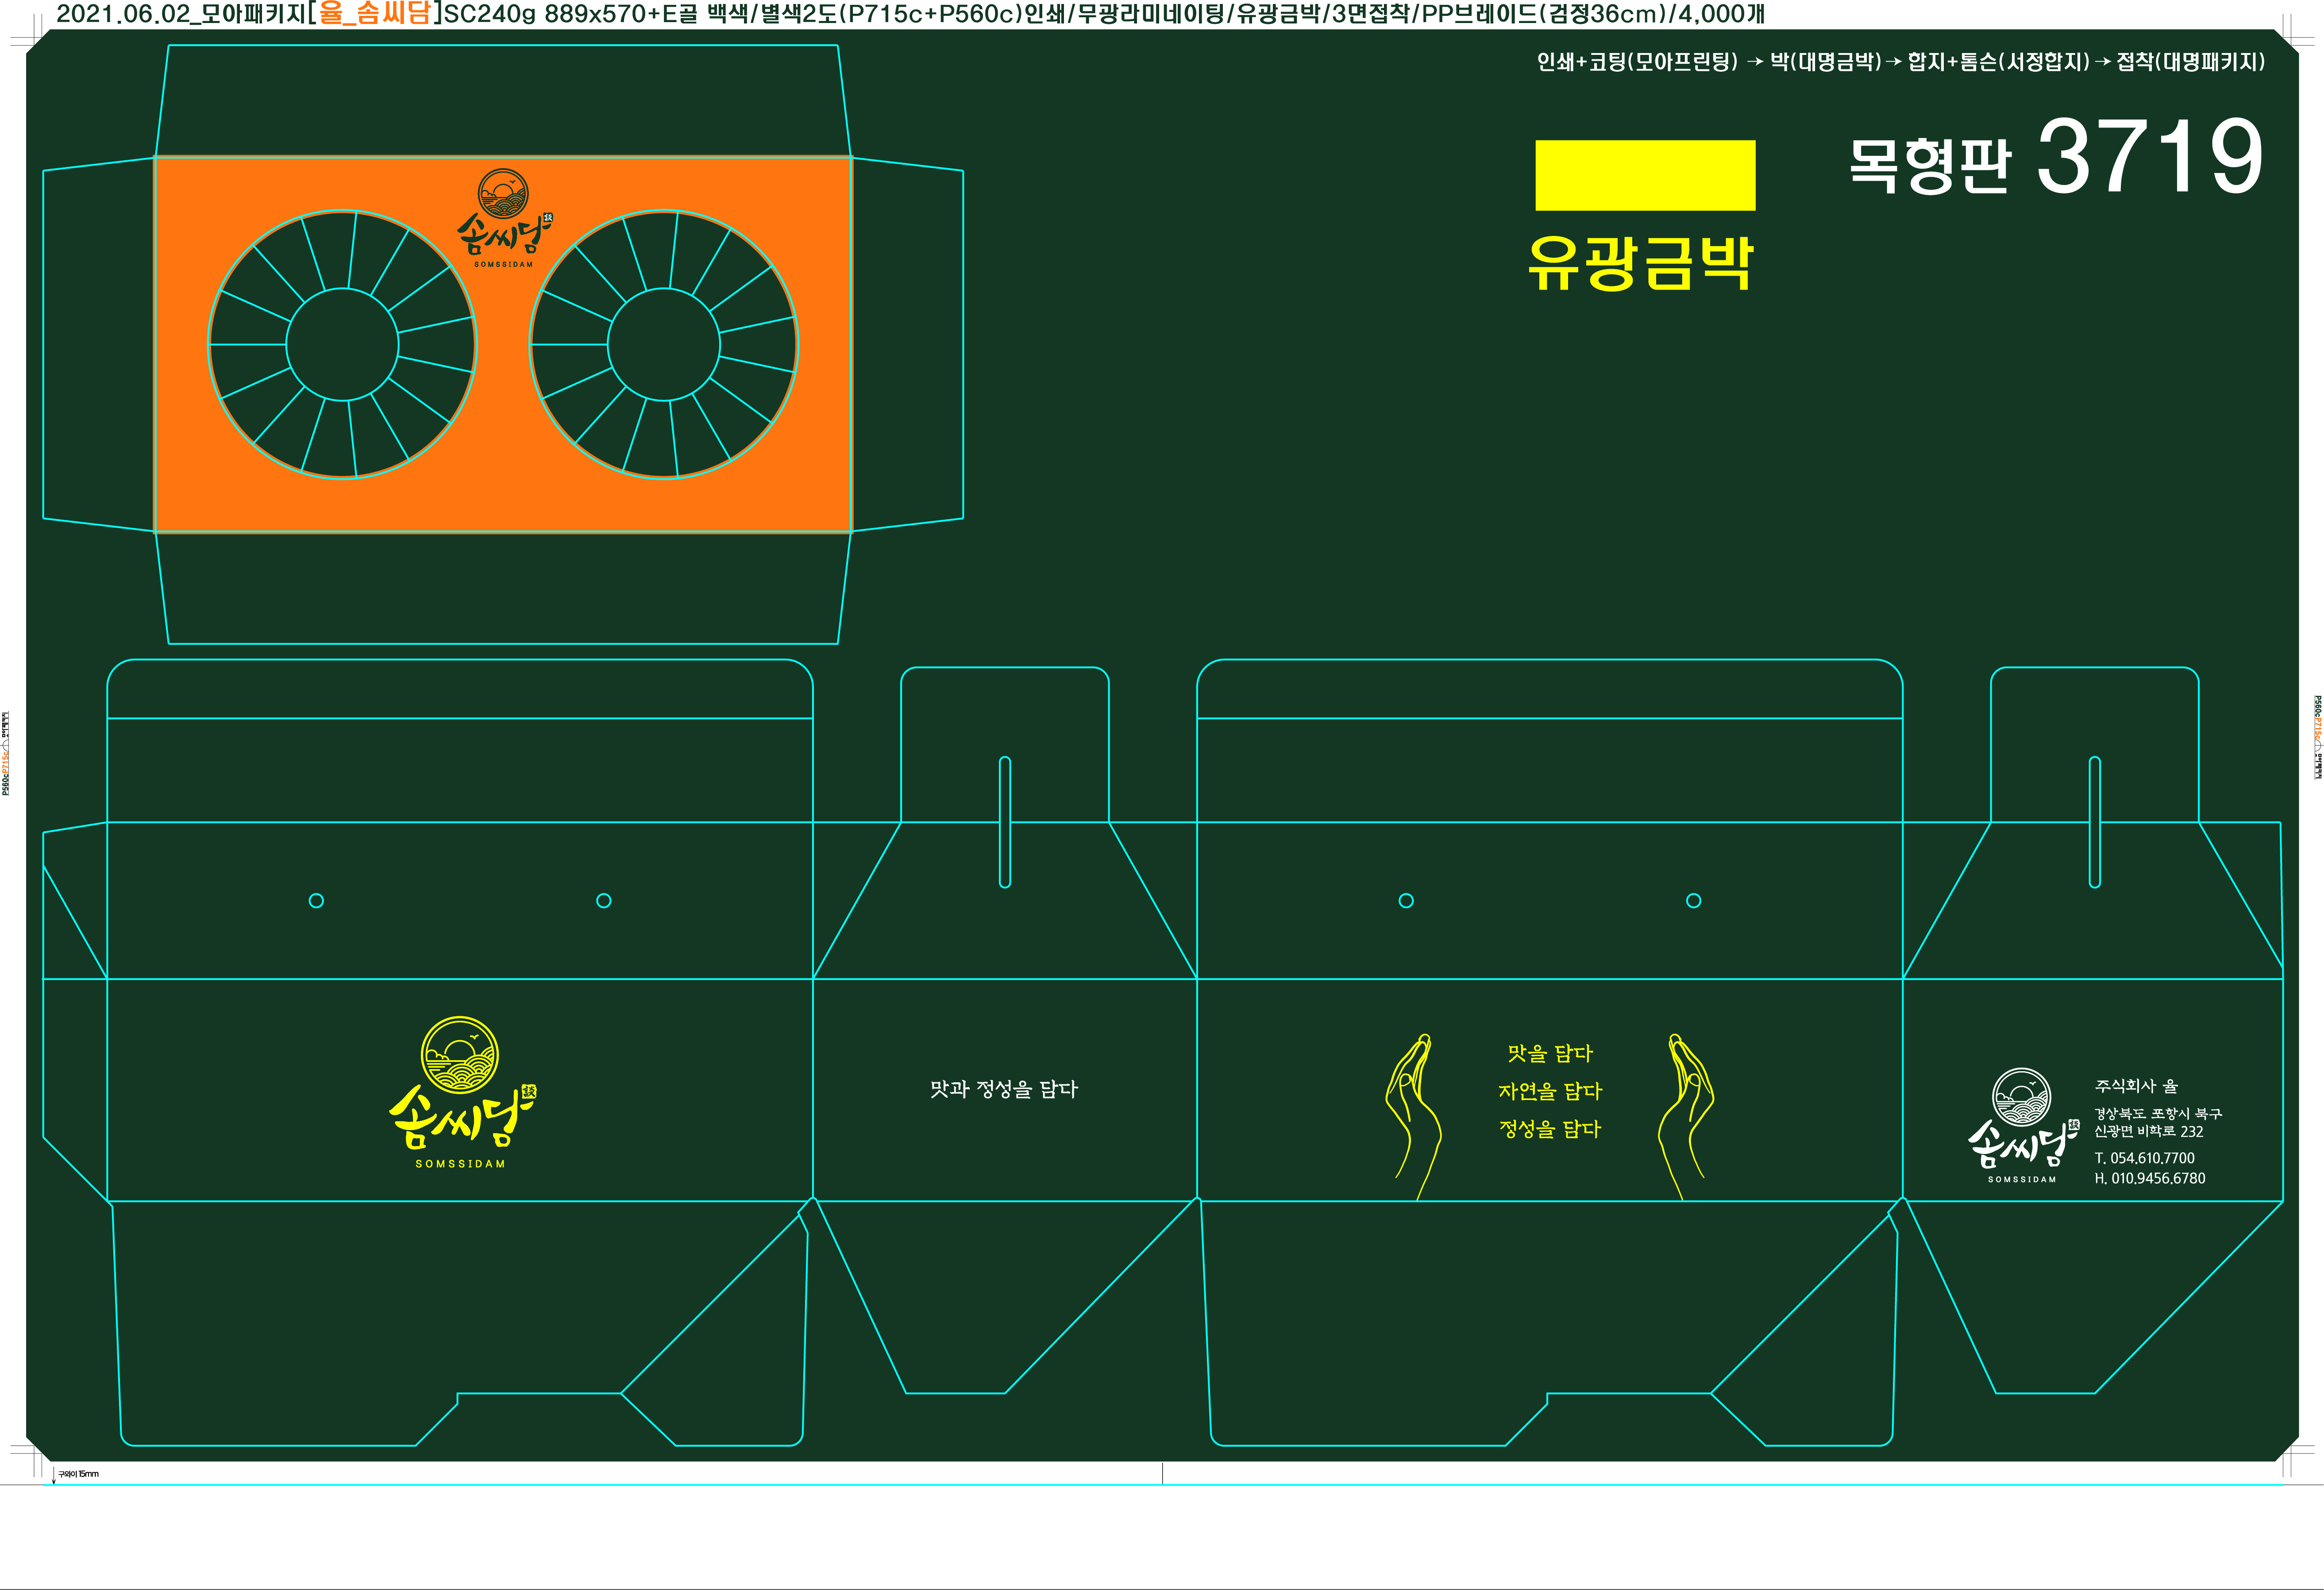The width and height of the screenshot is (2324, 1590).
Task: Click the process flow line starting with 인쇄+코팅
Action: click(x=1900, y=62)
